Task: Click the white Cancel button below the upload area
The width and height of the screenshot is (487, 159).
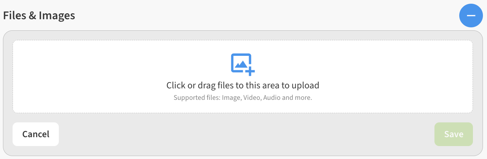Action: [36, 134]
